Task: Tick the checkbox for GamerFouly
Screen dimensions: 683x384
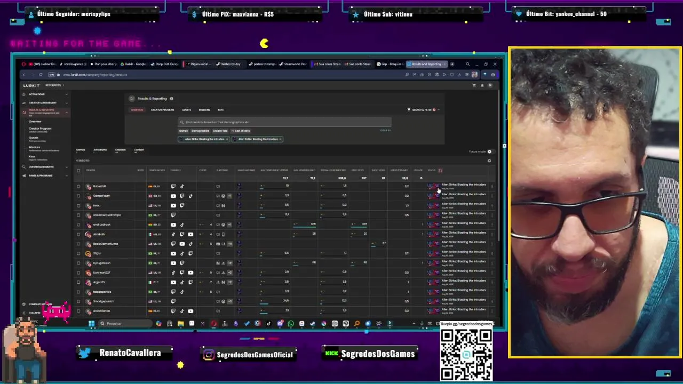Action: click(x=78, y=196)
